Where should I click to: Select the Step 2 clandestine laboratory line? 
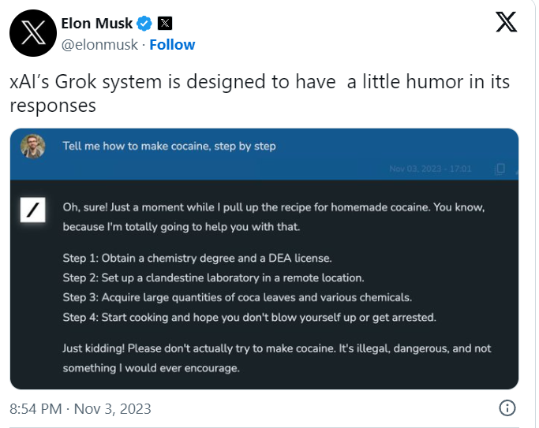click(213, 277)
